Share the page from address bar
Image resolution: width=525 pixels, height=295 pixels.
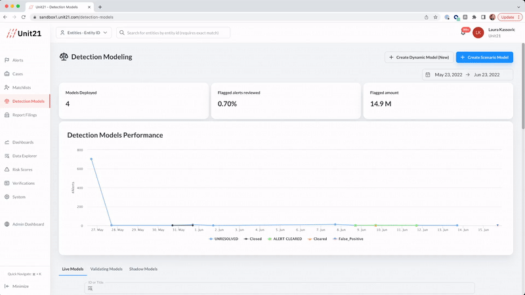tap(426, 17)
